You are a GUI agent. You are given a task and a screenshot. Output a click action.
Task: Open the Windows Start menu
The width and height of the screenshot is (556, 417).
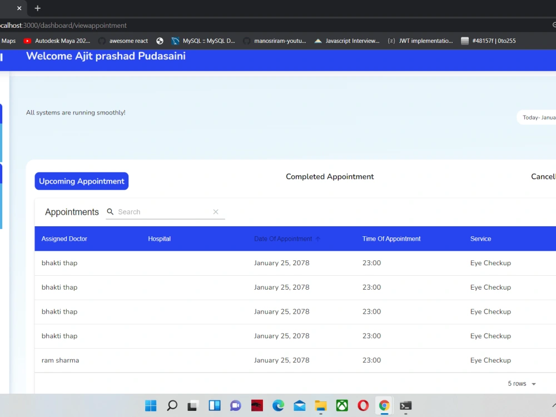coord(150,406)
